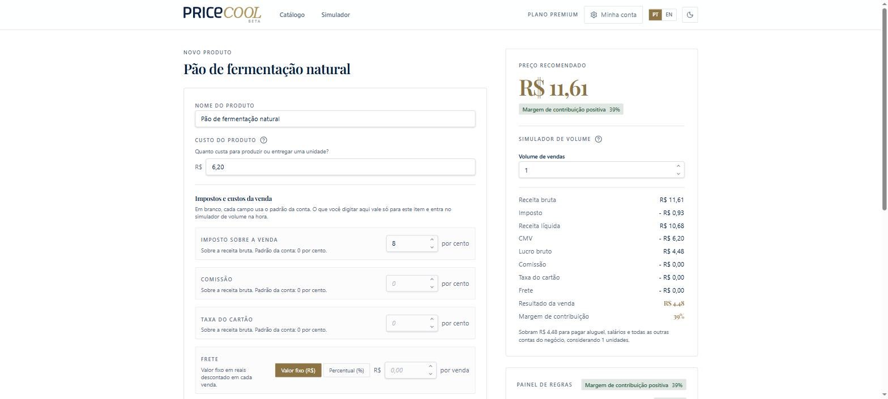Image resolution: width=888 pixels, height=399 pixels.
Task: Decrease Volume de vendas
Action: pos(678,174)
